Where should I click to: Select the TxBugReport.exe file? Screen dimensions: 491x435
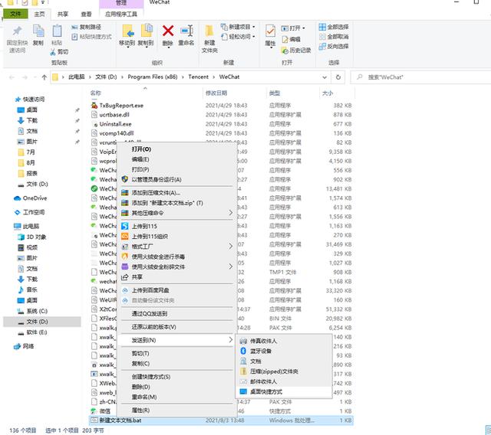tap(117, 106)
